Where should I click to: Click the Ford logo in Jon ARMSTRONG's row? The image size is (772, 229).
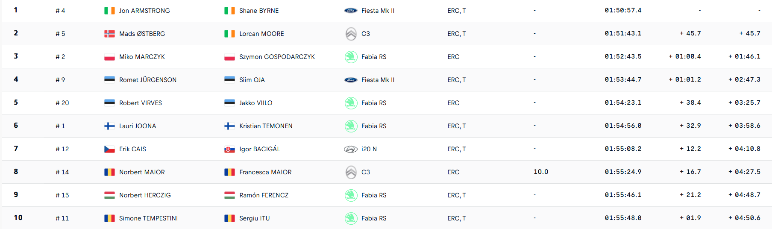tap(351, 11)
